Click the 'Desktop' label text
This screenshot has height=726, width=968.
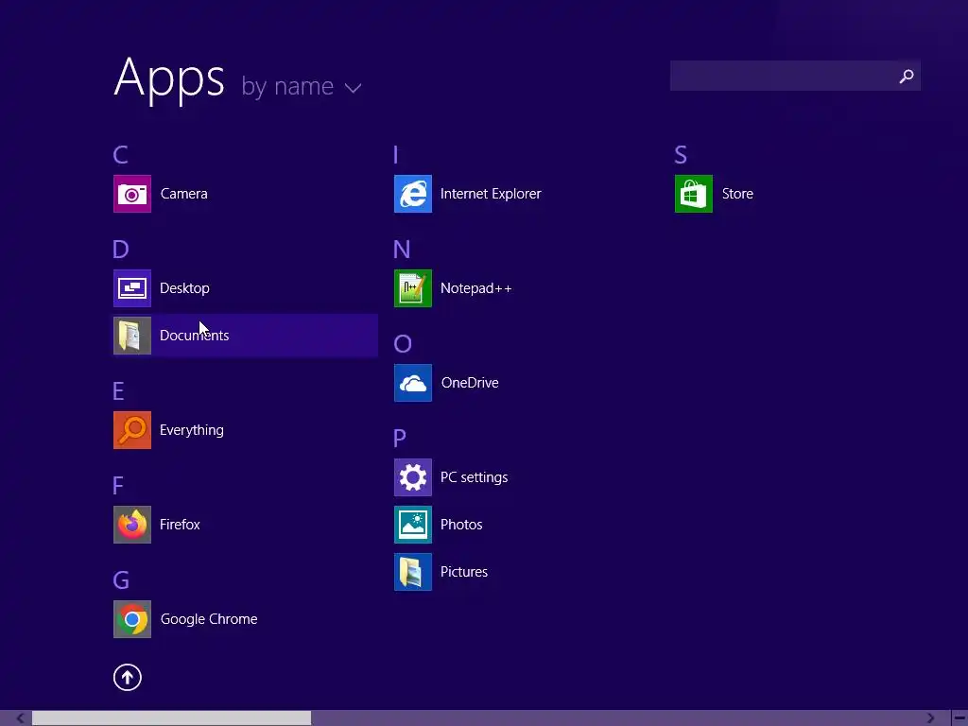(184, 288)
